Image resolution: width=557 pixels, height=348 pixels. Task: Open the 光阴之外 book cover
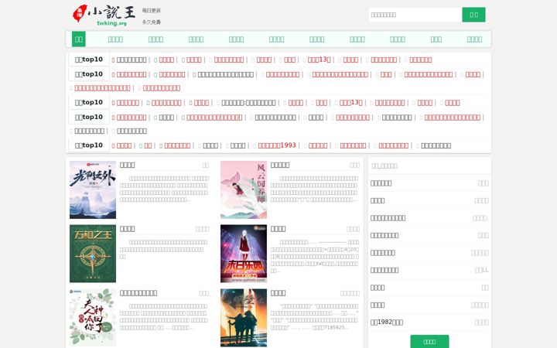tap(93, 190)
